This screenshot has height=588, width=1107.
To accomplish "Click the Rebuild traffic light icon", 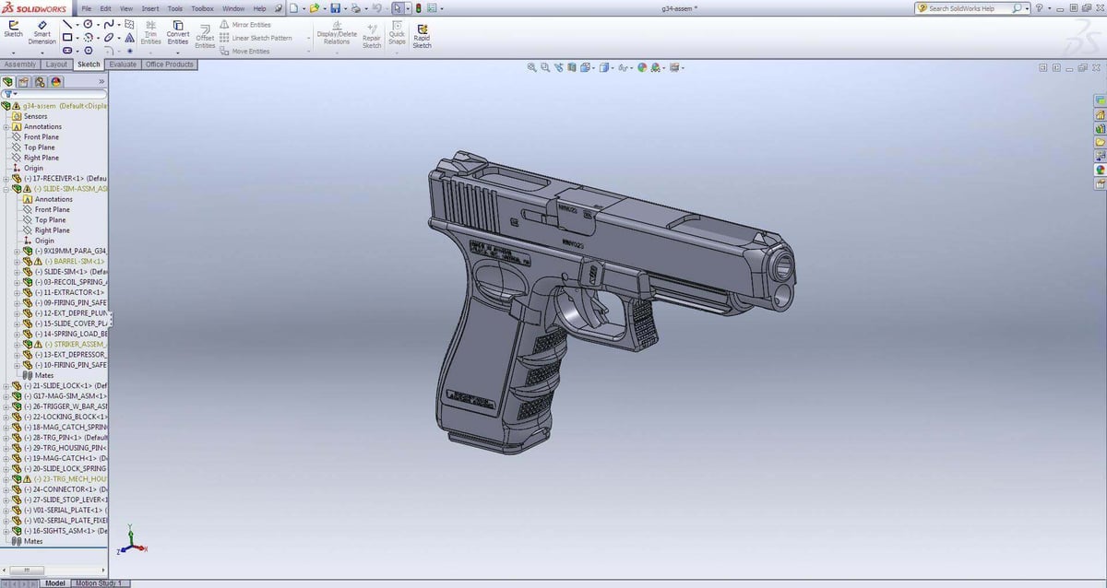I will coord(417,8).
